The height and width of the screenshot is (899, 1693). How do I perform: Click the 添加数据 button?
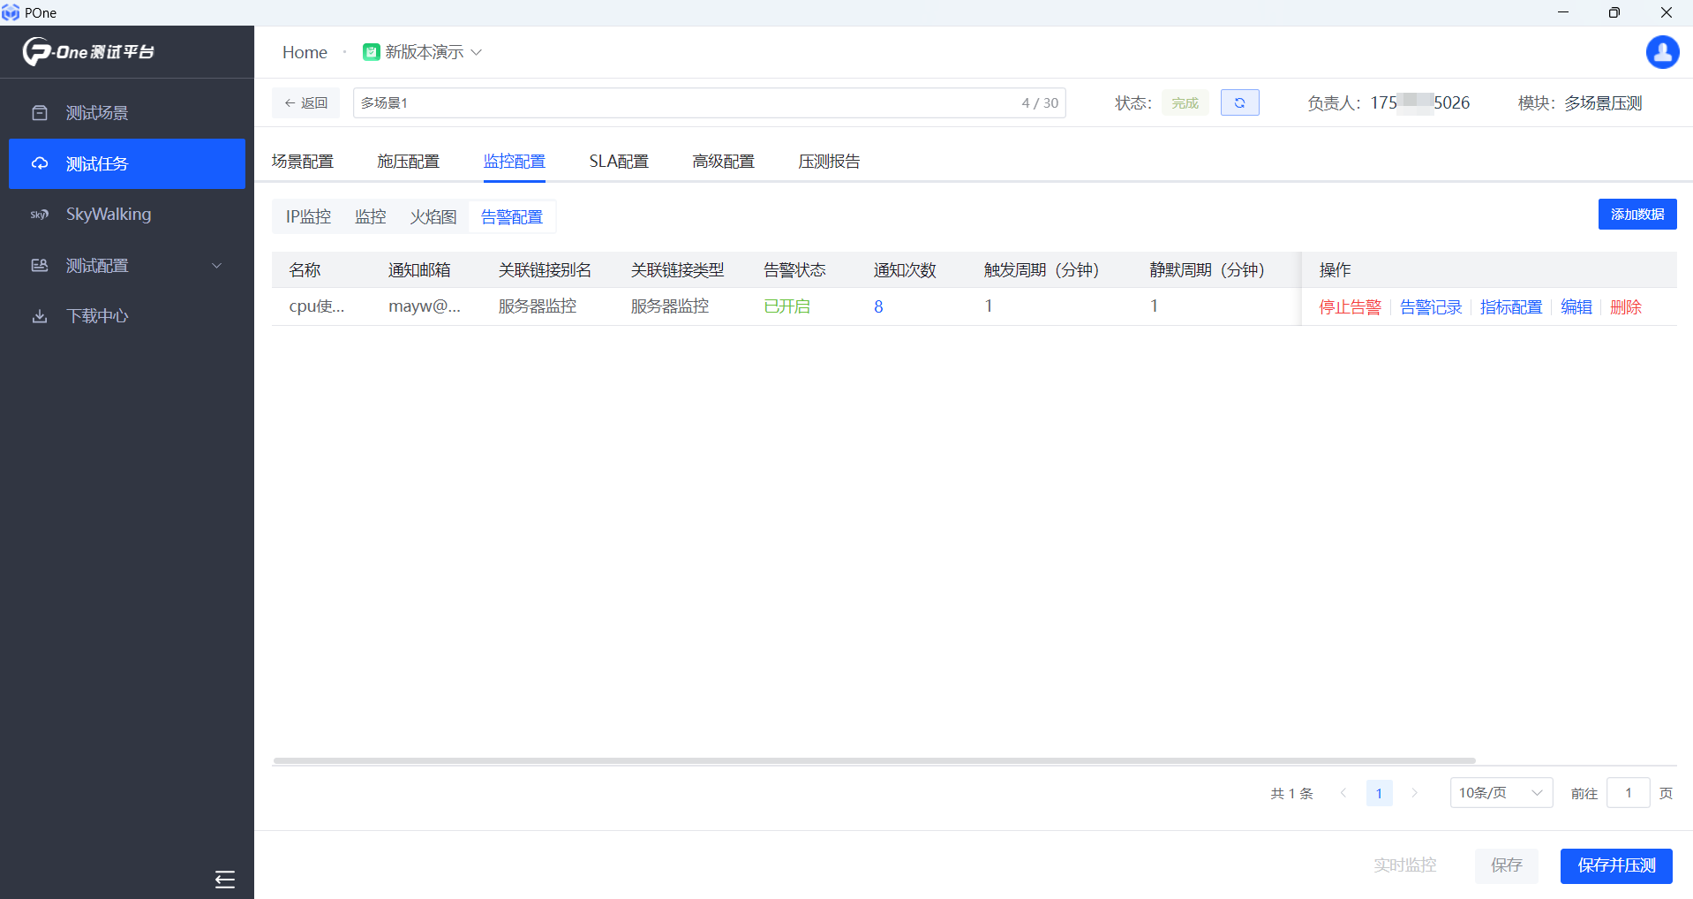tap(1637, 215)
